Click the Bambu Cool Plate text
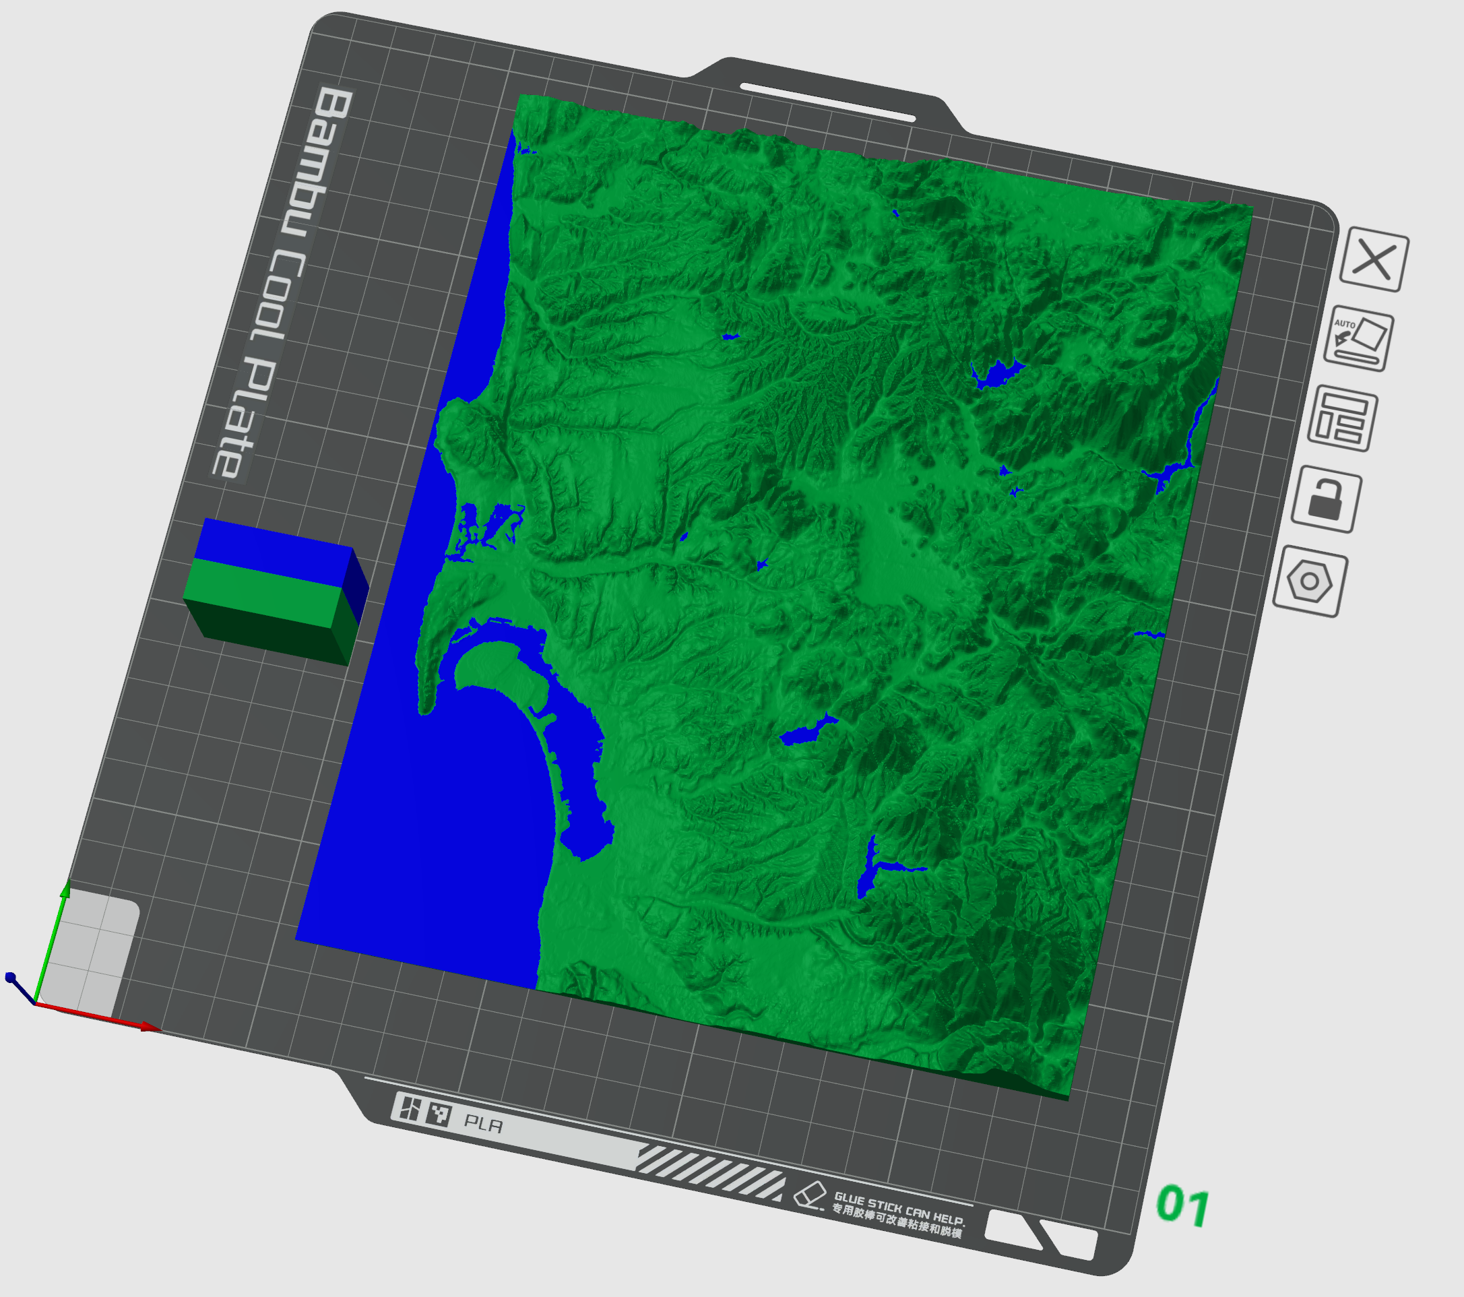This screenshot has width=1464, height=1297. pyautogui.click(x=281, y=283)
